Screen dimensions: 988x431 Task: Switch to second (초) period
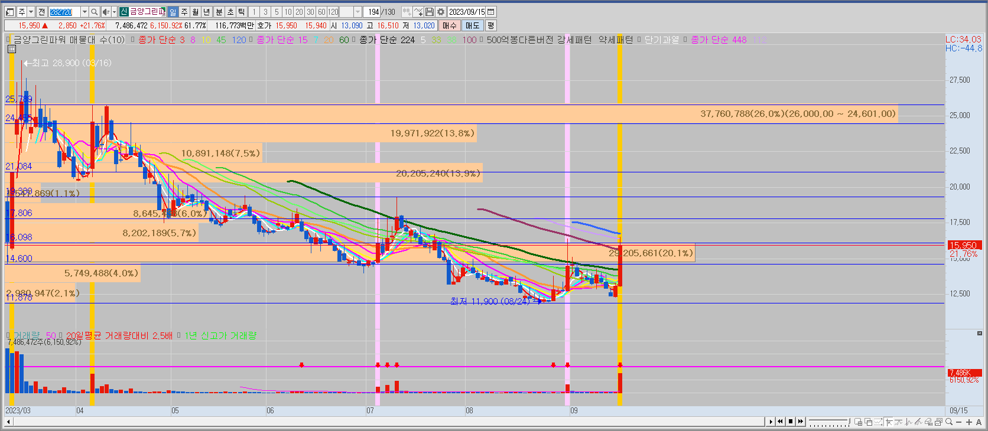[230, 12]
